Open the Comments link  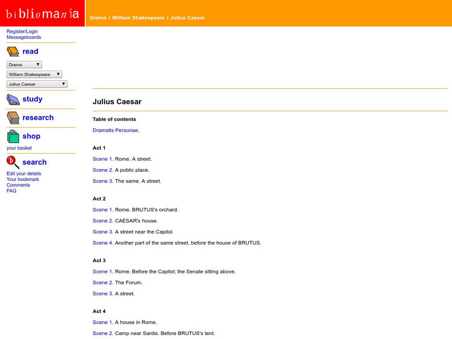click(18, 185)
